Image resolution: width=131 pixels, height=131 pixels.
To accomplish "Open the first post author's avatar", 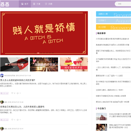I will coord(2,76).
